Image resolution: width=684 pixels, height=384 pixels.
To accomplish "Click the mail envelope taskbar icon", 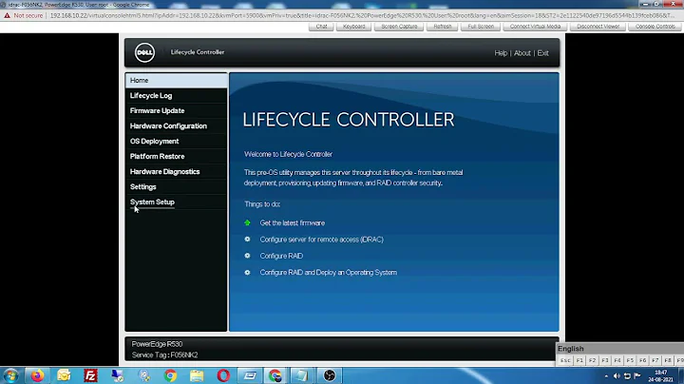I will (x=64, y=375).
